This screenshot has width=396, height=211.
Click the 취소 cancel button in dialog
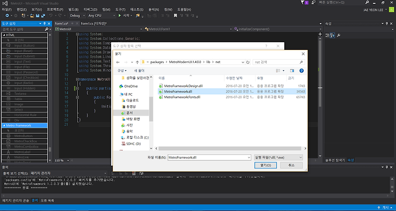(x=291, y=165)
